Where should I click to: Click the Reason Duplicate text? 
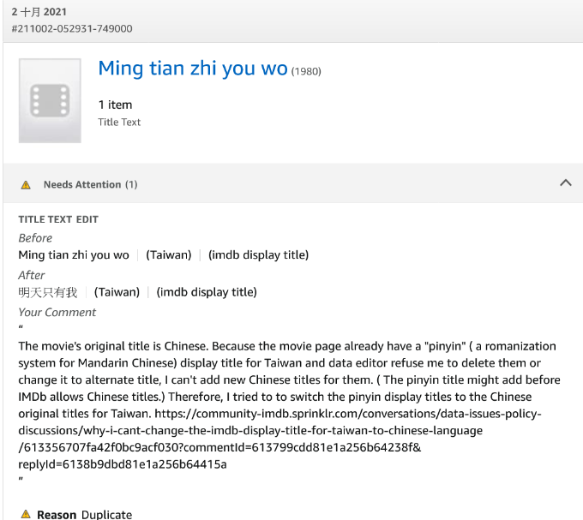pos(84,514)
